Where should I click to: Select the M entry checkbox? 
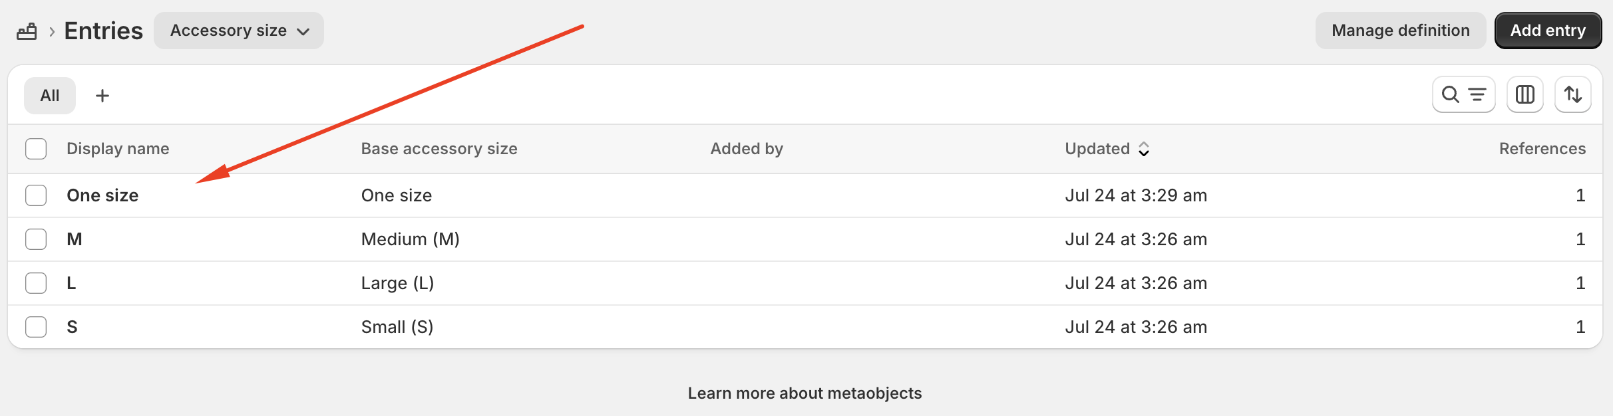(36, 239)
